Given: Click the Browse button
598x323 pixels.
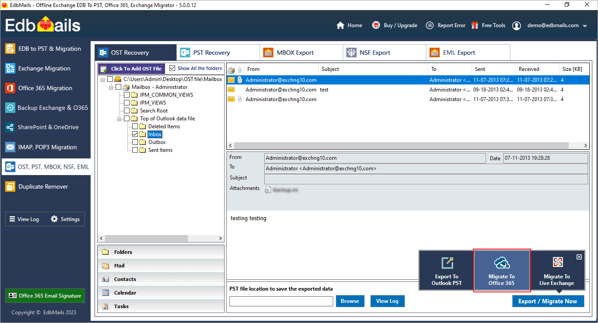Looking at the screenshot, I should [350, 301].
